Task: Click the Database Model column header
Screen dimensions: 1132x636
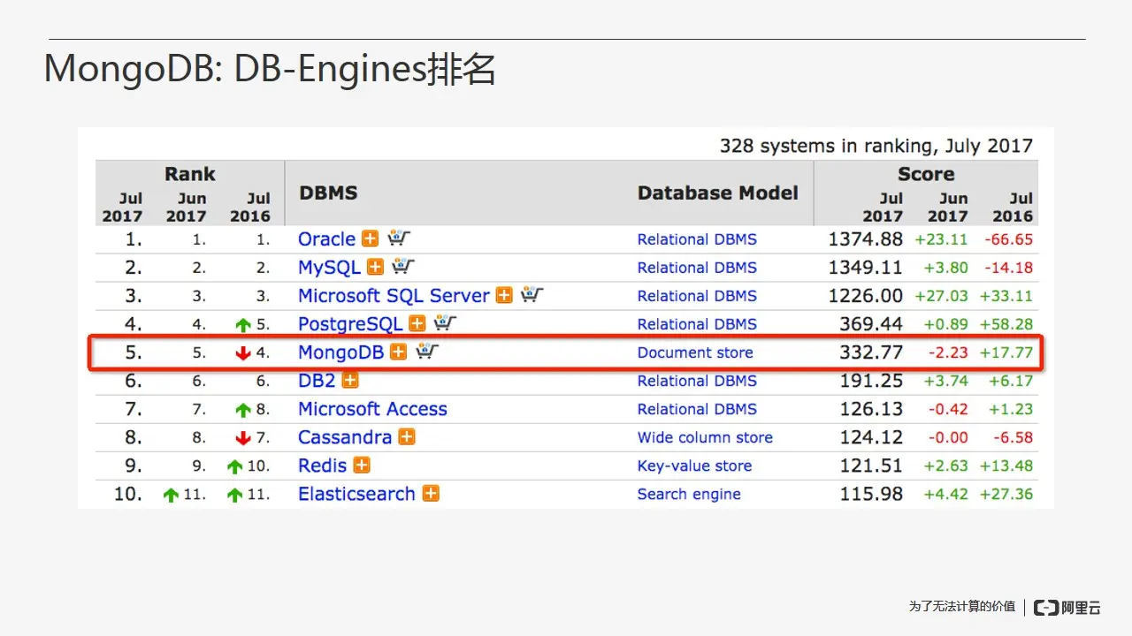Action: click(718, 193)
